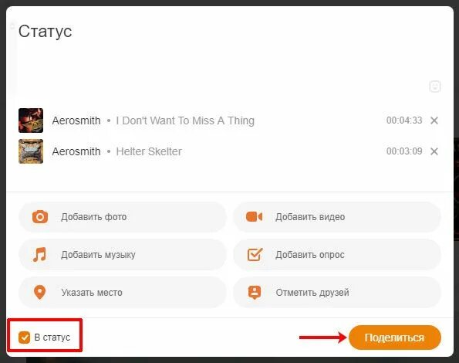
Task: Select Добавить фото option
Action: (123, 217)
